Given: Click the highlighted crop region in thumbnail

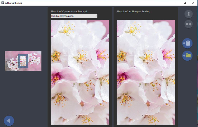Looking at the screenshot, I should pyautogui.click(x=23, y=61).
